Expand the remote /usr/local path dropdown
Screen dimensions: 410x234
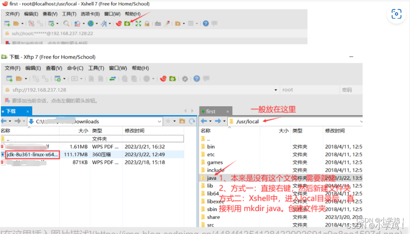361,121
